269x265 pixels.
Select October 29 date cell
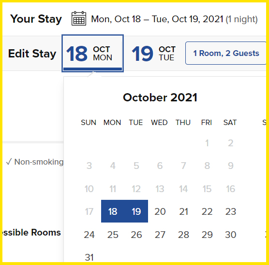pyautogui.click(x=207, y=235)
